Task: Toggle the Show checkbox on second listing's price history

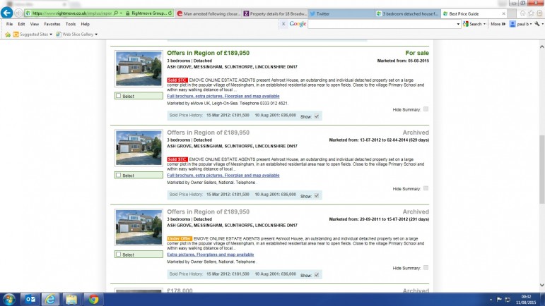Action: tap(317, 195)
